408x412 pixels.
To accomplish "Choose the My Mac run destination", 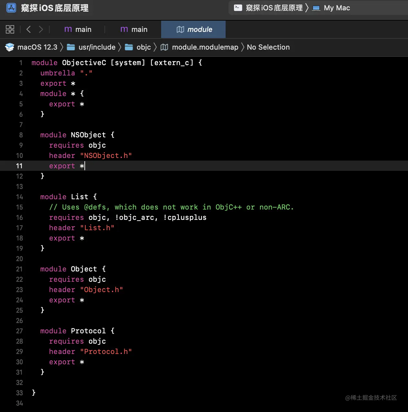I will click(x=337, y=8).
